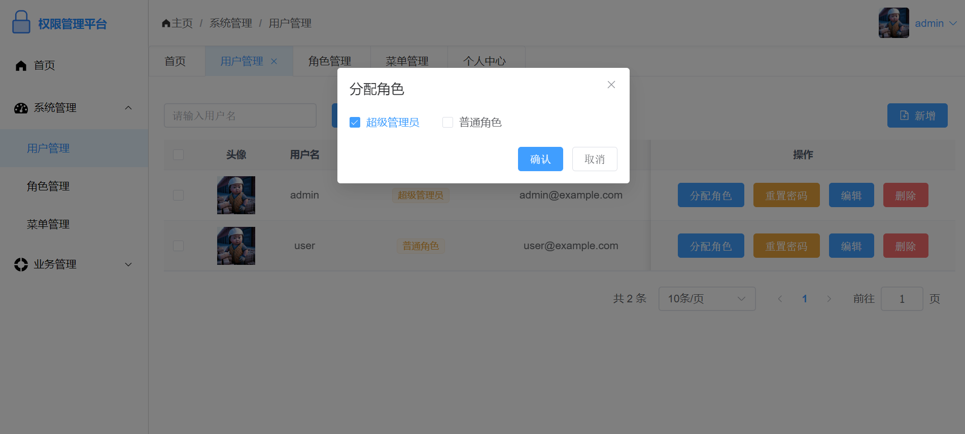Click the 取消 button
This screenshot has width=965, height=434.
[x=594, y=159]
